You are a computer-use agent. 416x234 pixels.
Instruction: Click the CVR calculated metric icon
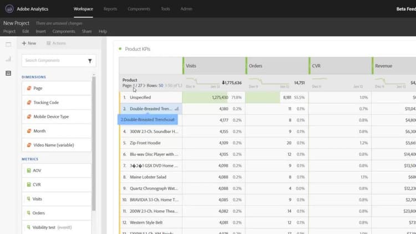click(29, 185)
